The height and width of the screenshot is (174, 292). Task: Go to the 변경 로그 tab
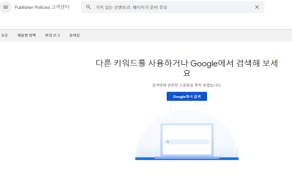(x=53, y=35)
